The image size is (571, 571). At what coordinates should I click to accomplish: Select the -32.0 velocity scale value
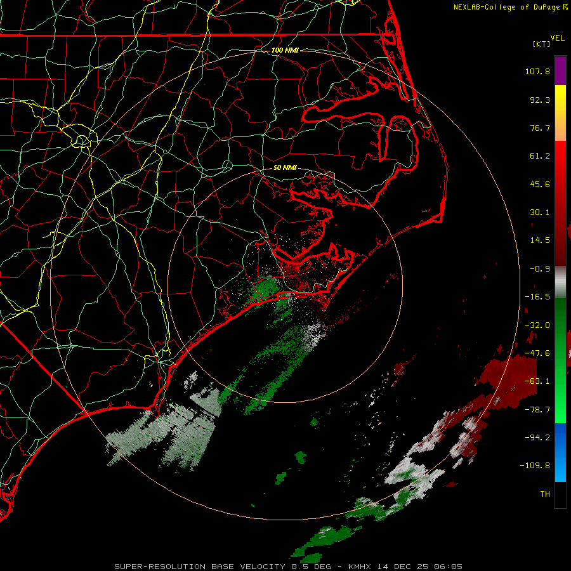point(537,325)
